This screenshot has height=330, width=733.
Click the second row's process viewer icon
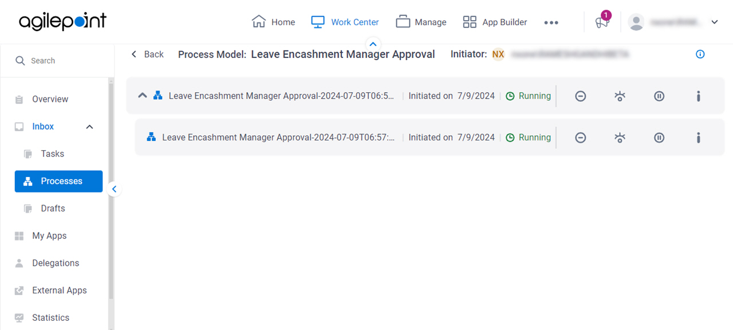click(x=620, y=137)
